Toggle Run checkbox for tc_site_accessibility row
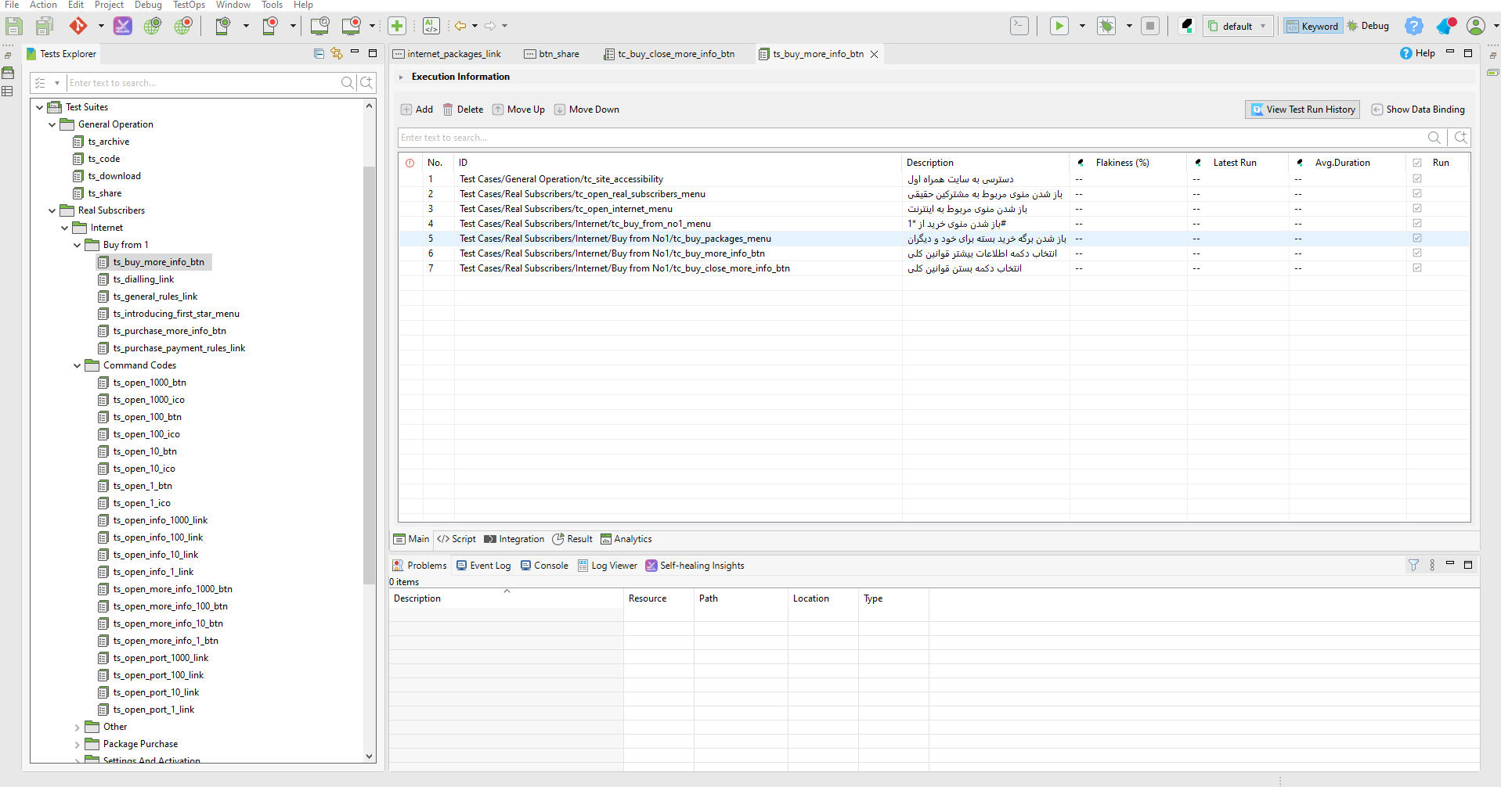This screenshot has height=787, width=1501. [x=1417, y=179]
